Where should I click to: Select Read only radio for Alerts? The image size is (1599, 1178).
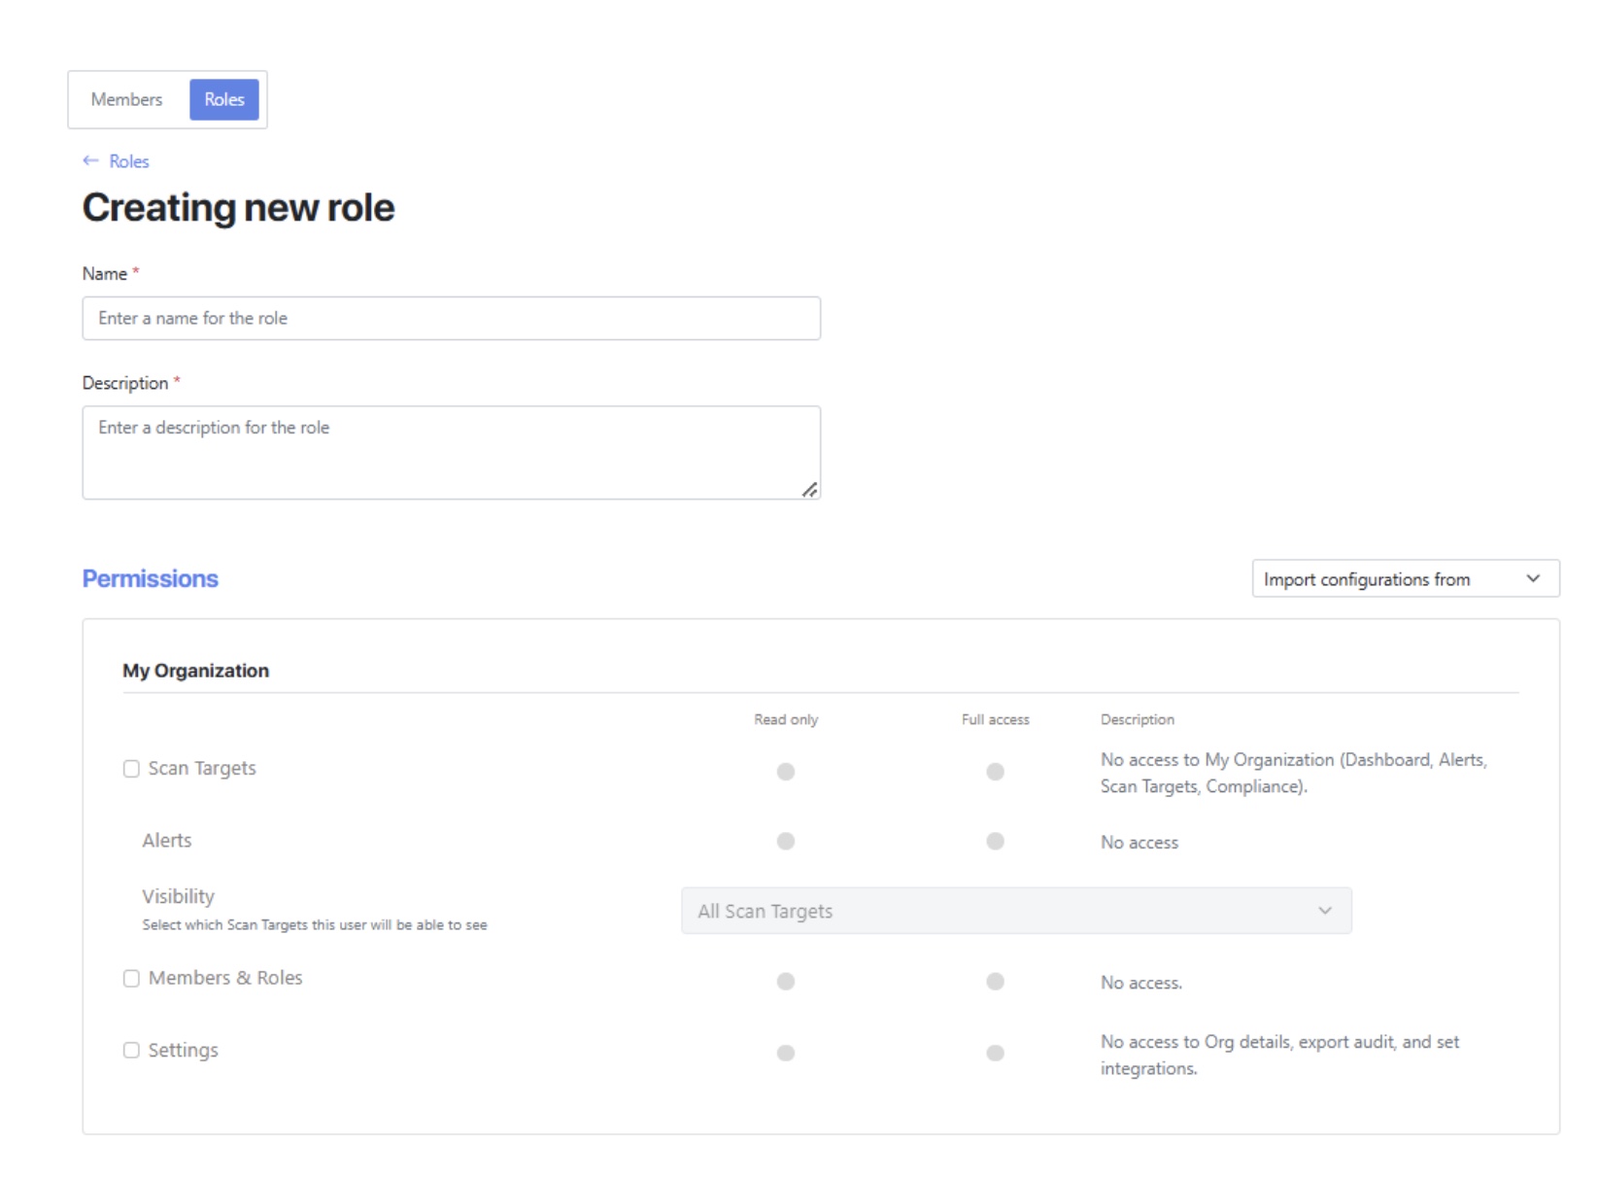click(x=786, y=842)
